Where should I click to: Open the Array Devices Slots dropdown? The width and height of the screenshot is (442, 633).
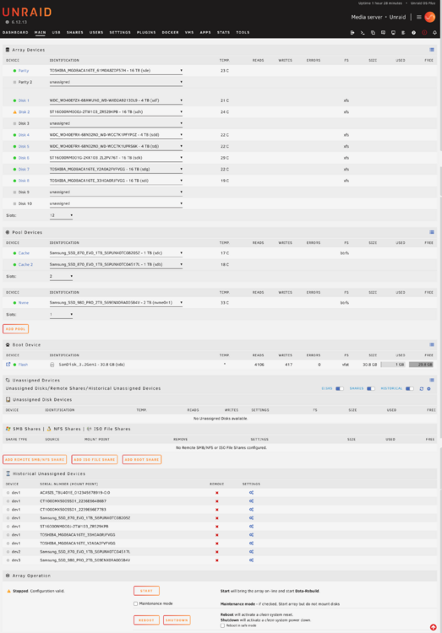pyautogui.click(x=61, y=215)
